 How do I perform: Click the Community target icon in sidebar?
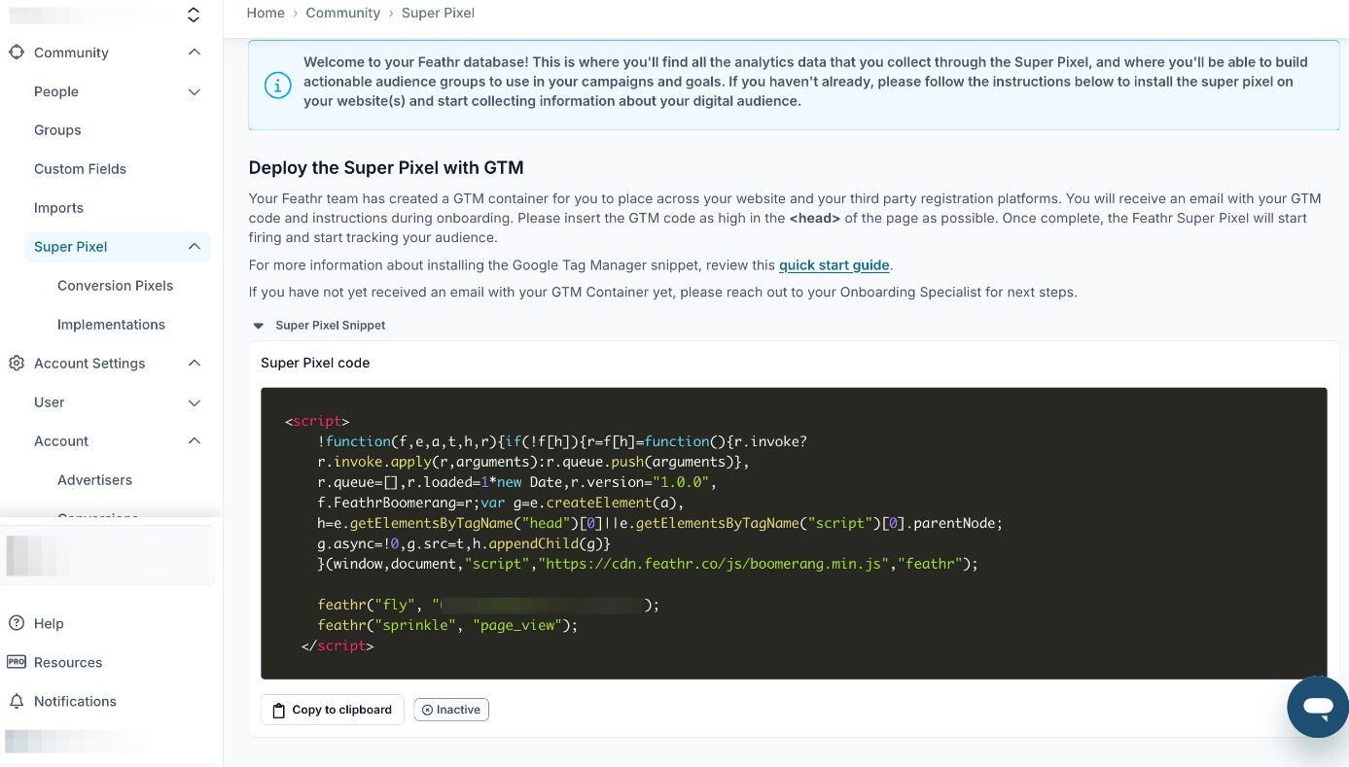[17, 52]
